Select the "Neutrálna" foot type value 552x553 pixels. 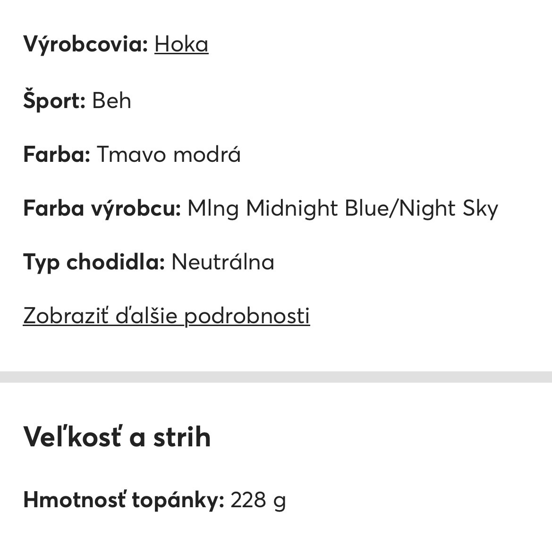(222, 262)
